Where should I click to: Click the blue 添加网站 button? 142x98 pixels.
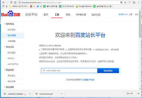coord(108,71)
